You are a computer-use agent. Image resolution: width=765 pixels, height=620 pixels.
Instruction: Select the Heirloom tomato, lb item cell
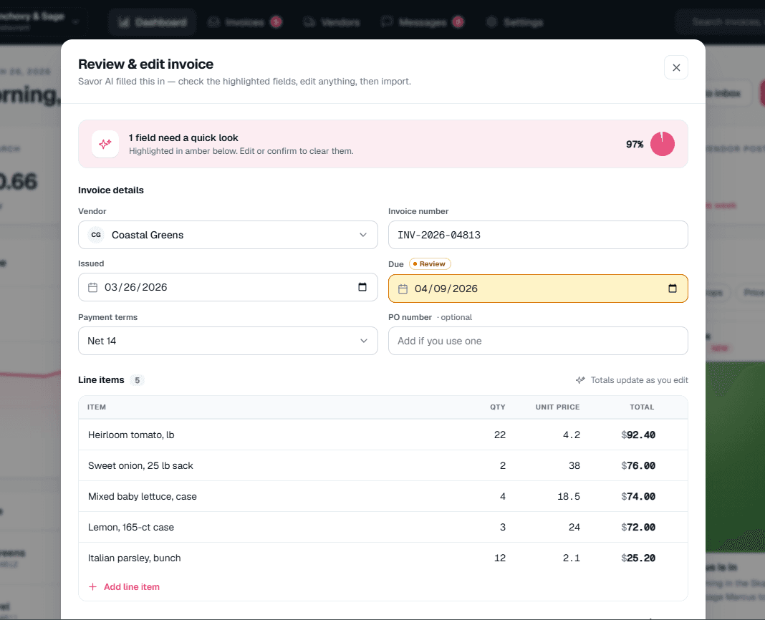[131, 435]
